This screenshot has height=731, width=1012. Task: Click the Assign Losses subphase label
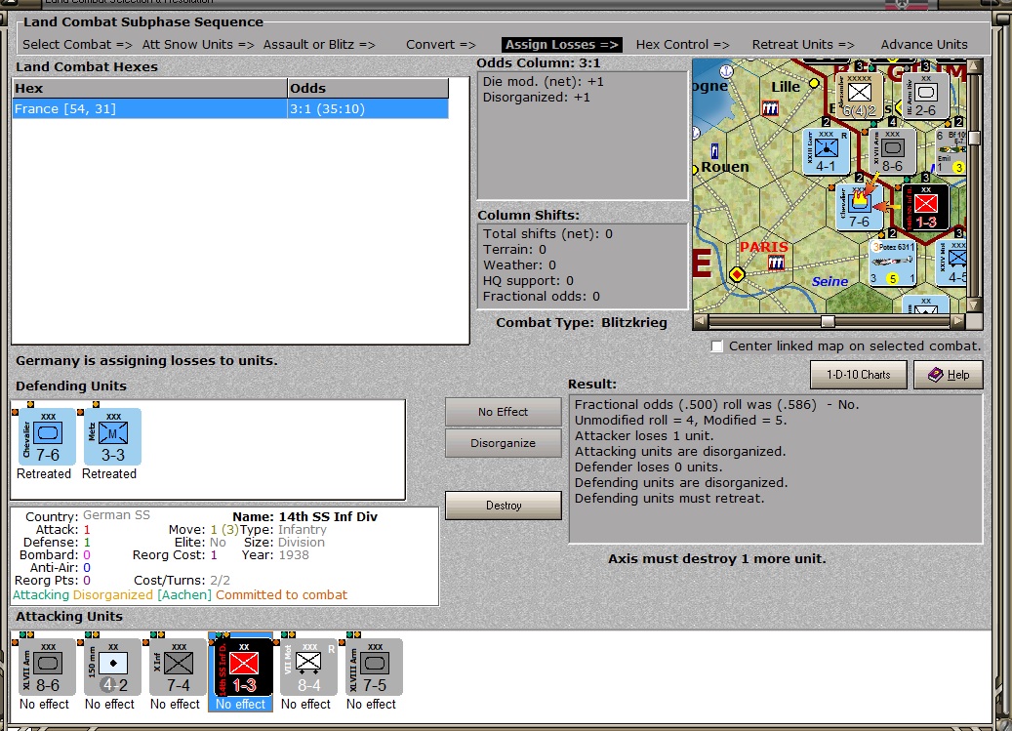point(561,45)
